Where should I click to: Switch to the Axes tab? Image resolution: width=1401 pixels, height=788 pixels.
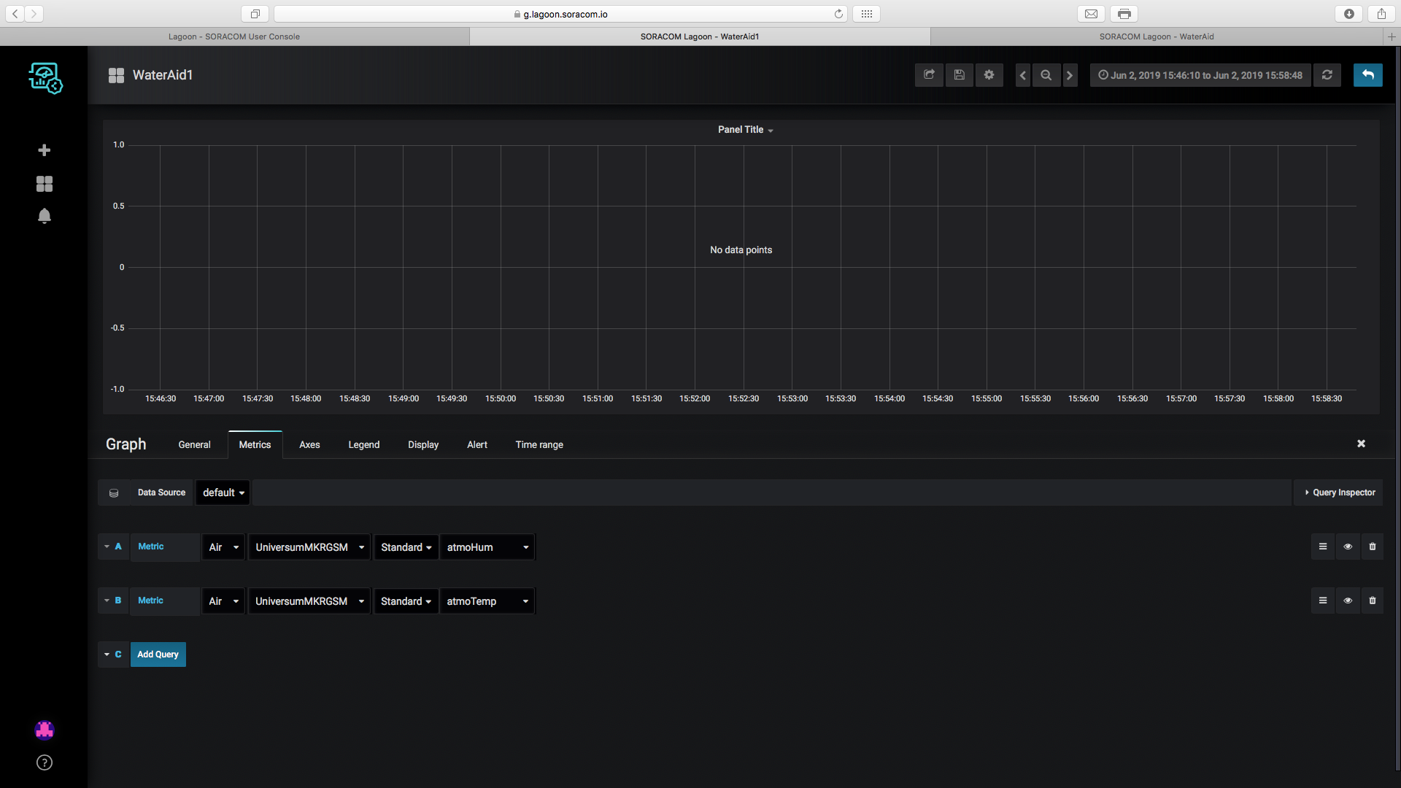(309, 444)
